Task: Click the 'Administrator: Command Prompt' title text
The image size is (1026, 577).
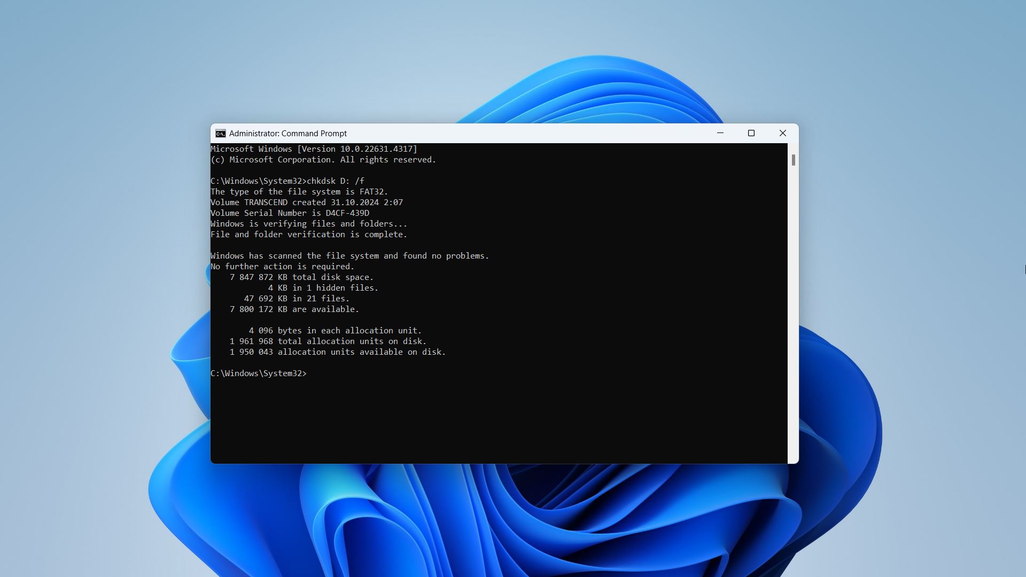Action: [x=288, y=134]
